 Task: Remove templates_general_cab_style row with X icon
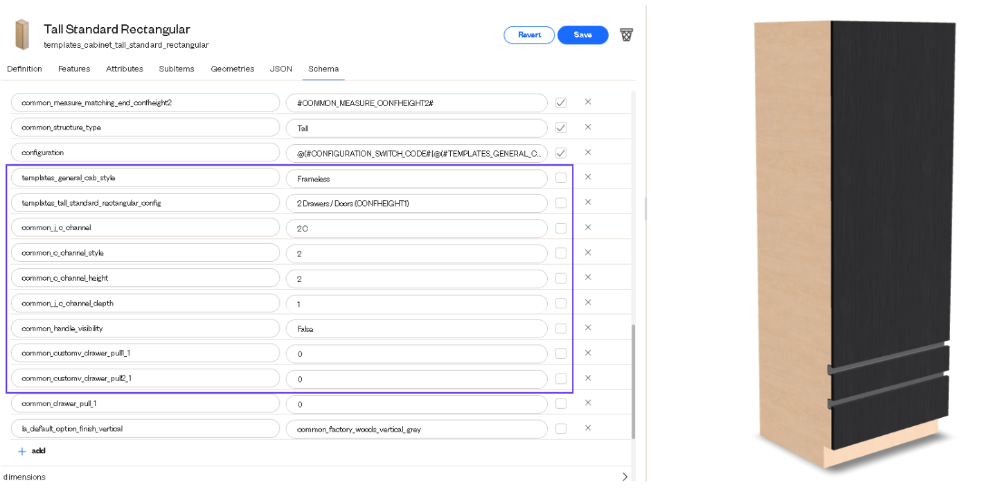tap(588, 177)
